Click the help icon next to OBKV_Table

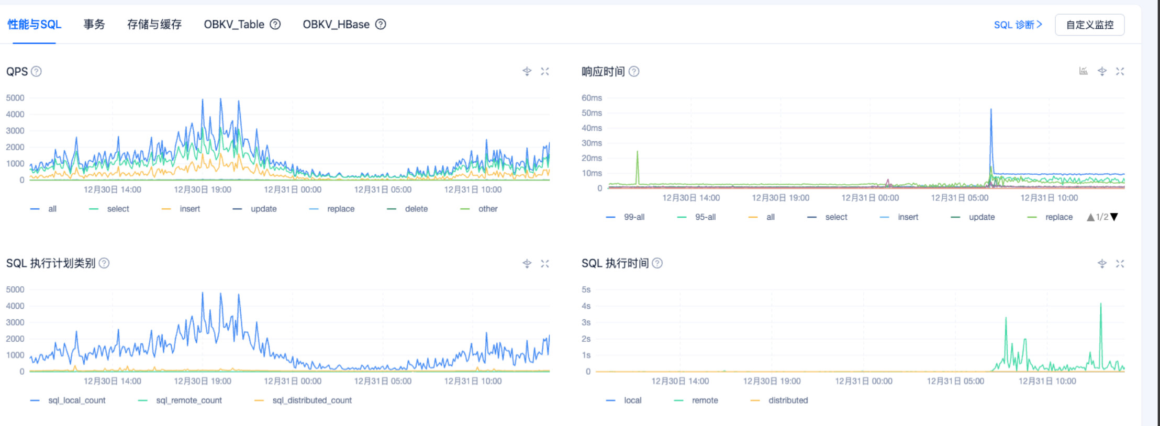(275, 25)
